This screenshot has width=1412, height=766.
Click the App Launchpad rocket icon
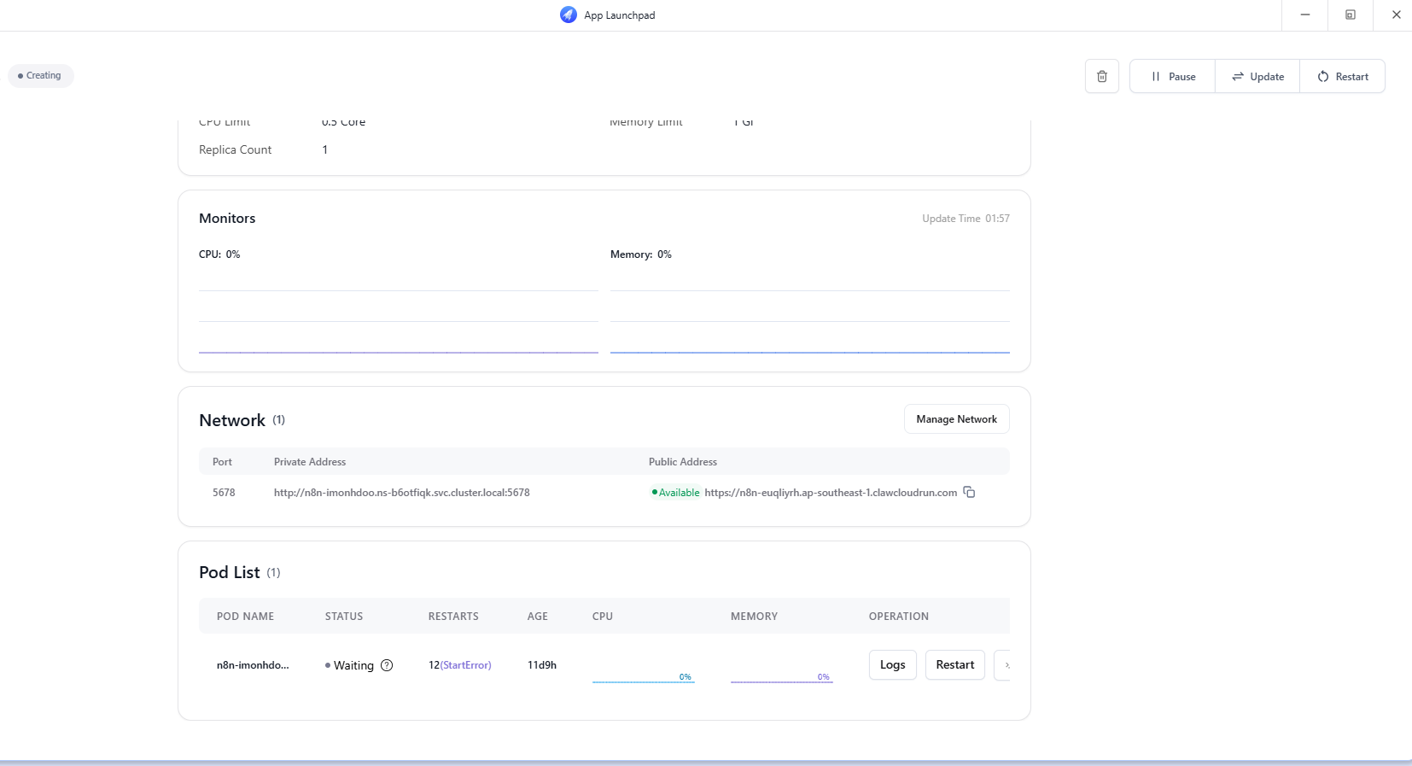[x=569, y=15]
